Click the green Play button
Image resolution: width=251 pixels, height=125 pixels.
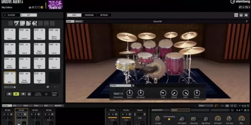[16, 94]
